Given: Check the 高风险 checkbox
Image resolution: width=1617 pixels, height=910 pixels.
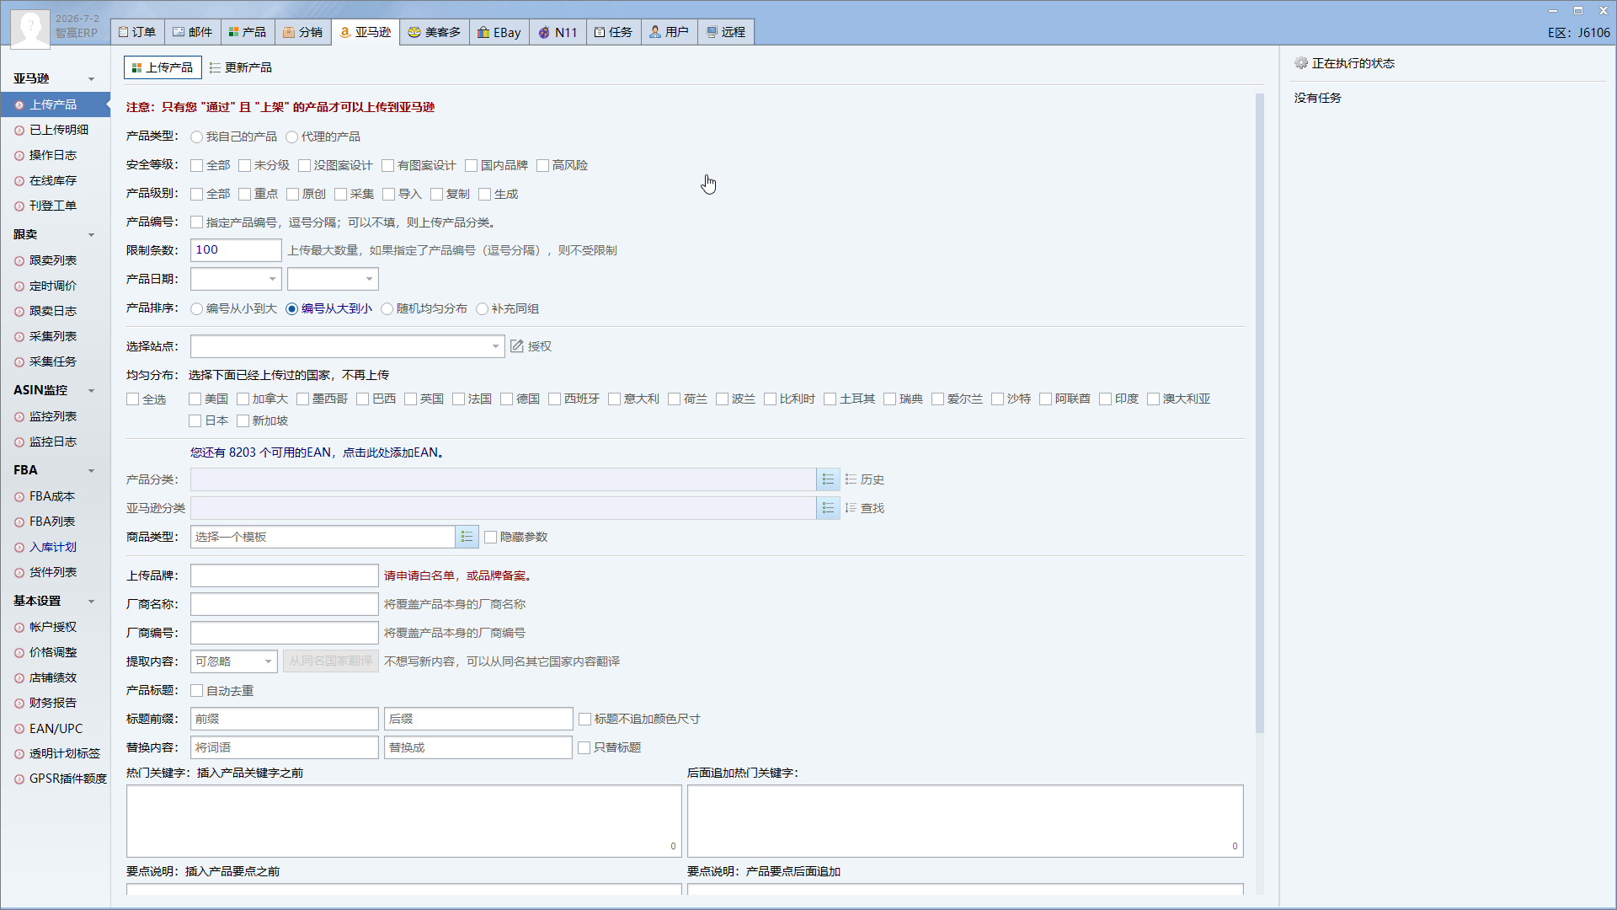Looking at the screenshot, I should tap(542, 166).
